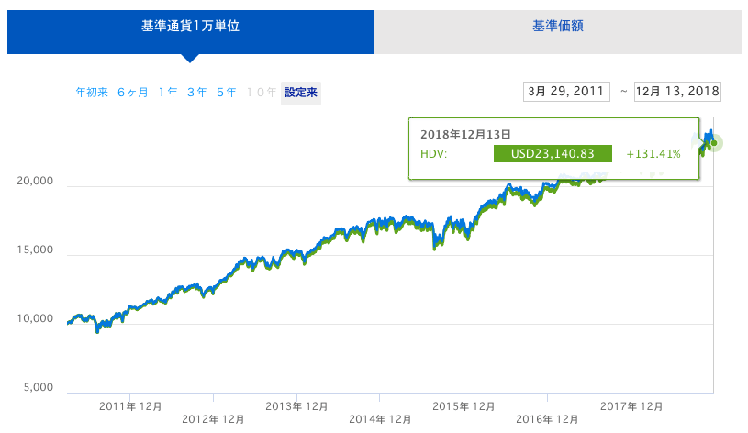Click the 2014年 12月 x-axis label
This screenshot has height=433, width=748.
pos(379,418)
